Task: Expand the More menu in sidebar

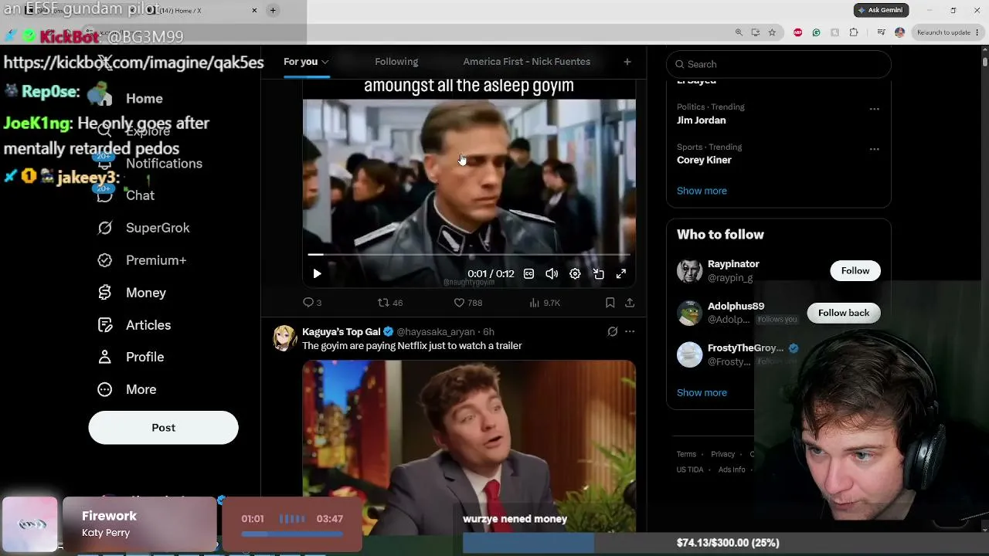Action: pyautogui.click(x=127, y=390)
